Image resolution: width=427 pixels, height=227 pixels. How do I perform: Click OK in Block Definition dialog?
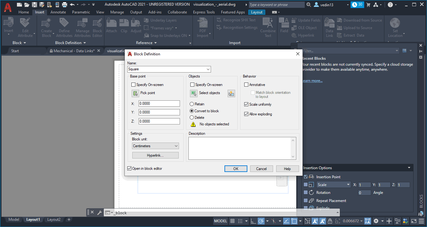pyautogui.click(x=236, y=169)
